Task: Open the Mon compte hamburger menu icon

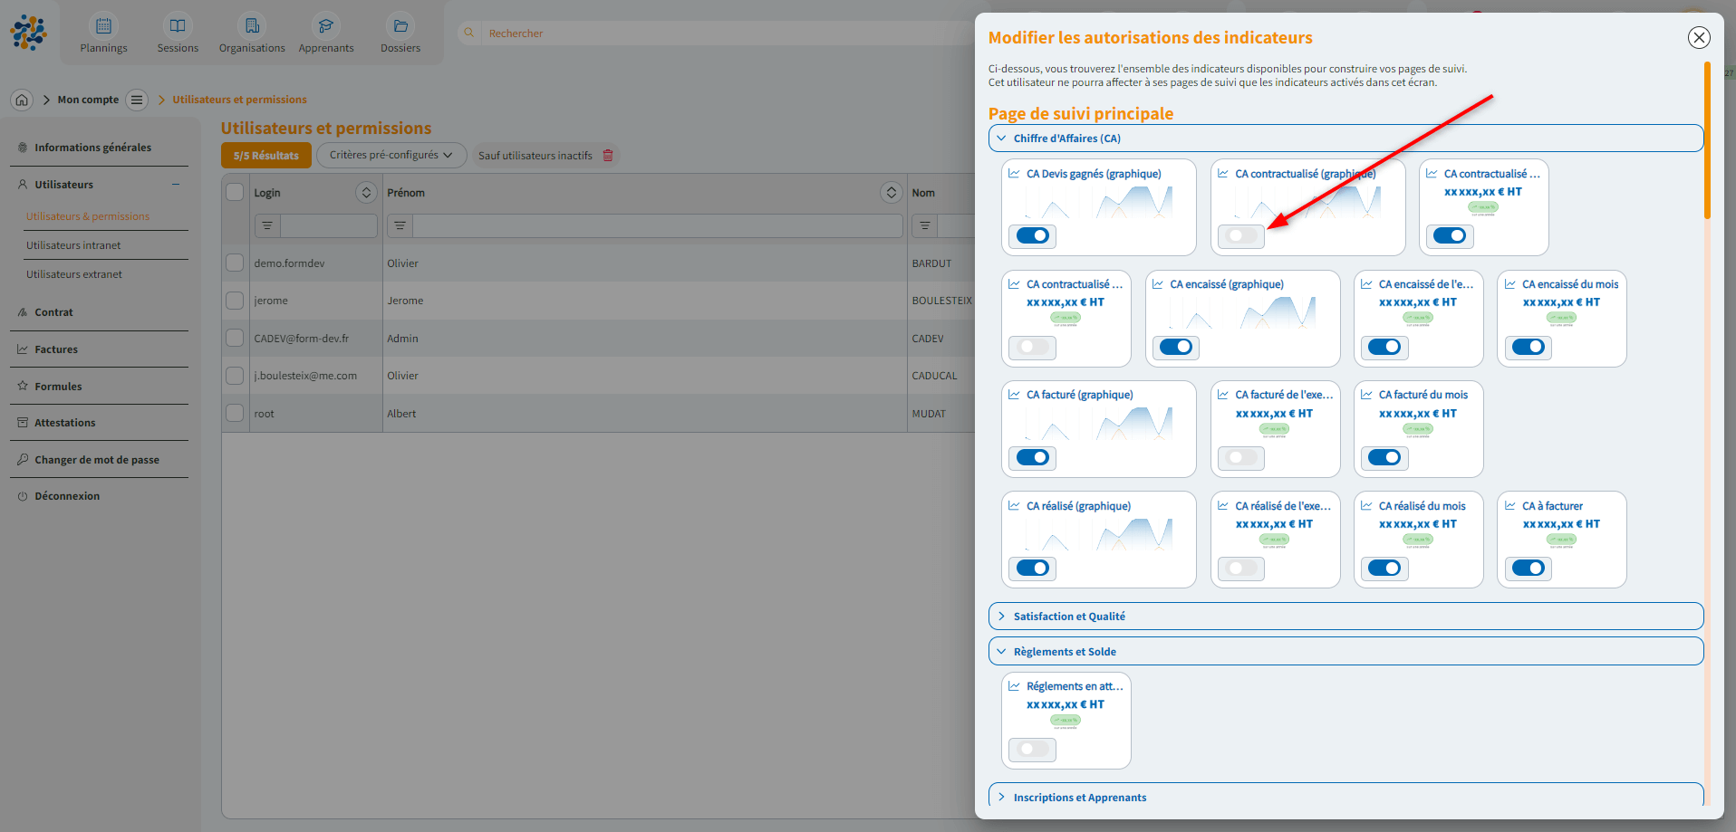Action: (137, 100)
